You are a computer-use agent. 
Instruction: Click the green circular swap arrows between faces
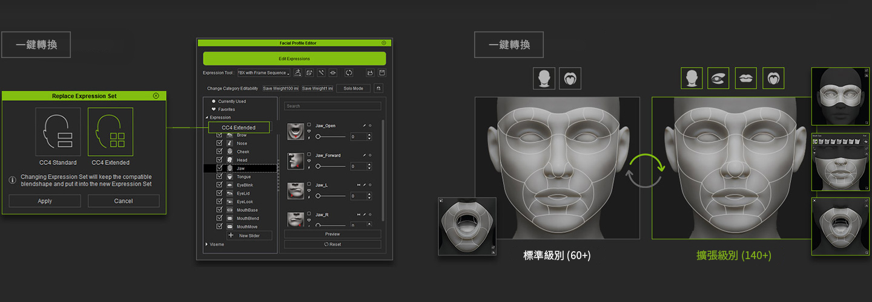pyautogui.click(x=646, y=170)
